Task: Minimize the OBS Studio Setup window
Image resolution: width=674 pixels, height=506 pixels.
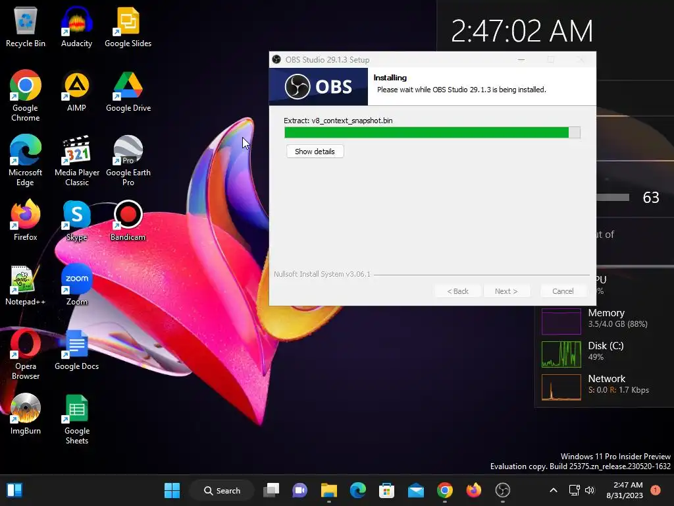Action: click(521, 60)
